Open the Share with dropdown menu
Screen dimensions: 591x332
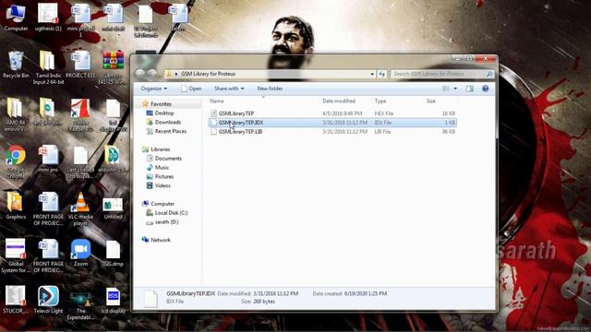coord(229,89)
